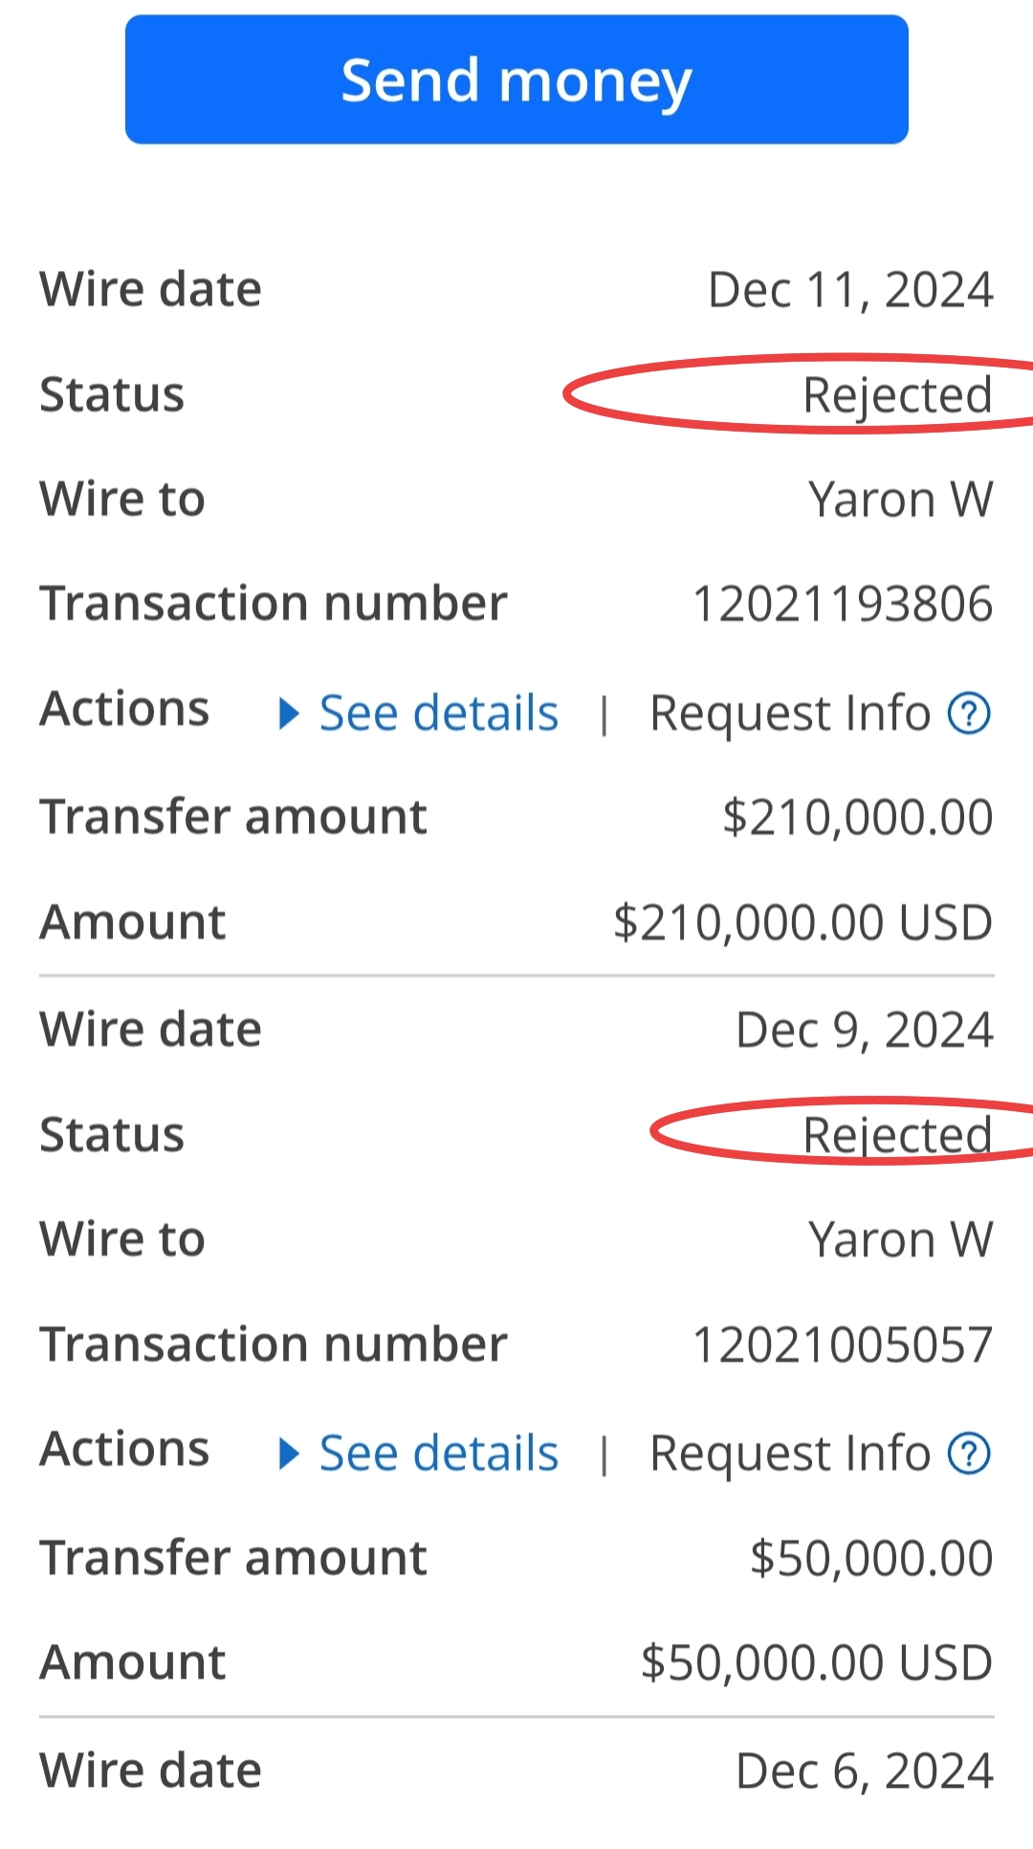Click recipient Yaron W on Dec 11 wire

point(901,500)
